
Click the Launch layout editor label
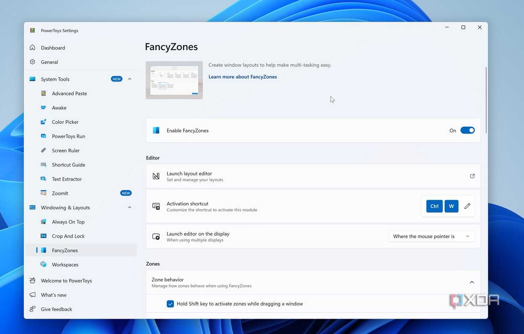tap(189, 173)
